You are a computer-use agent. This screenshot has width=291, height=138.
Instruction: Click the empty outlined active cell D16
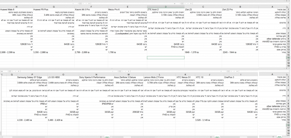click(x=166, y=58)
